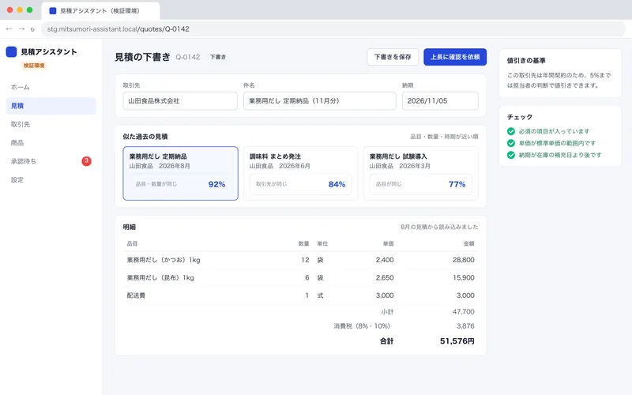Click the 納期 date field 2026/11/05
Image resolution: width=632 pixels, height=395 pixels.
440,101
